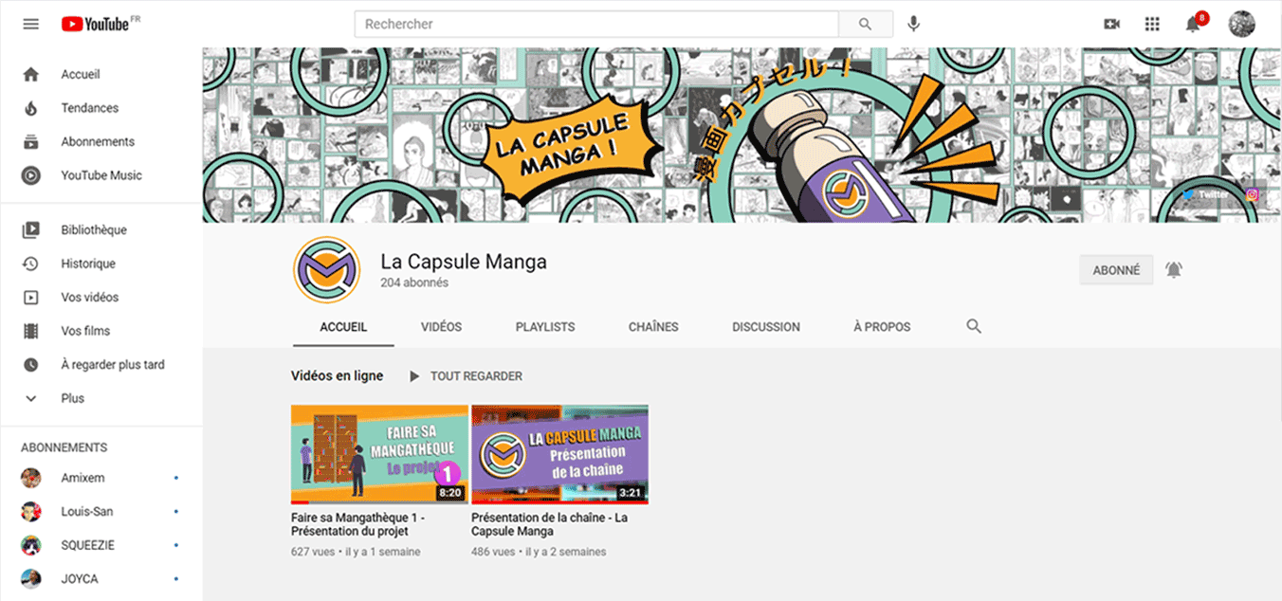This screenshot has width=1282, height=601.
Task: Open Présentation de la chaîne video title
Action: click(x=549, y=524)
